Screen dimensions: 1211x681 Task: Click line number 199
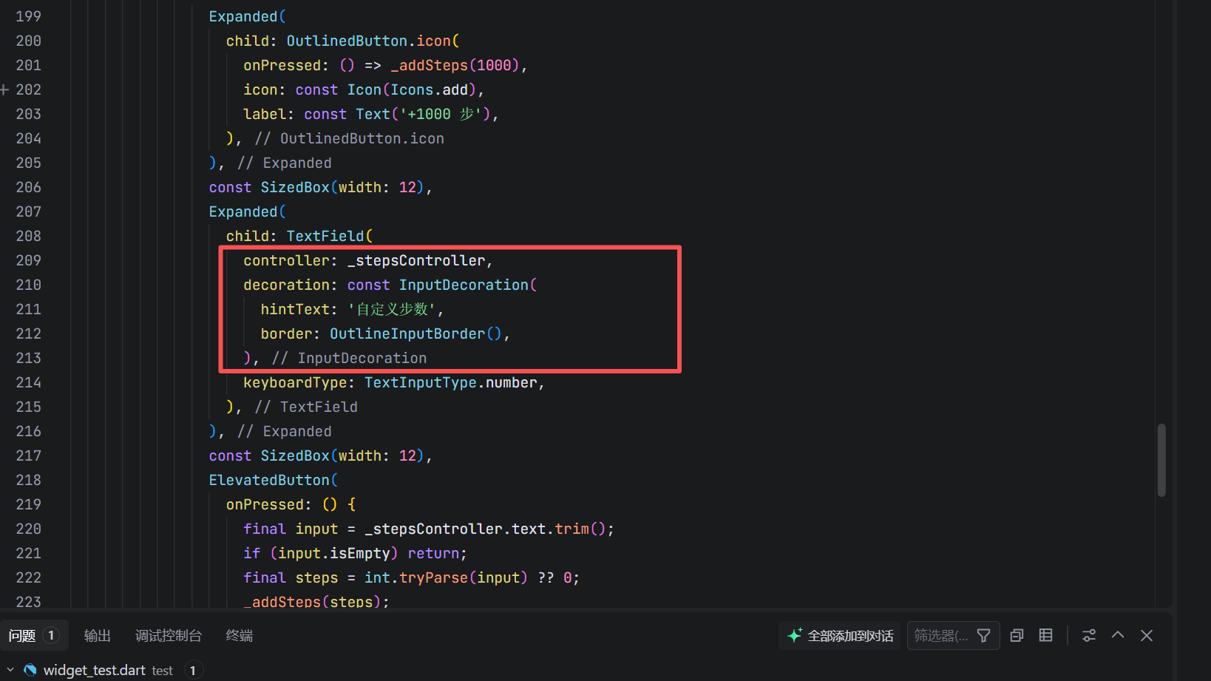click(28, 16)
